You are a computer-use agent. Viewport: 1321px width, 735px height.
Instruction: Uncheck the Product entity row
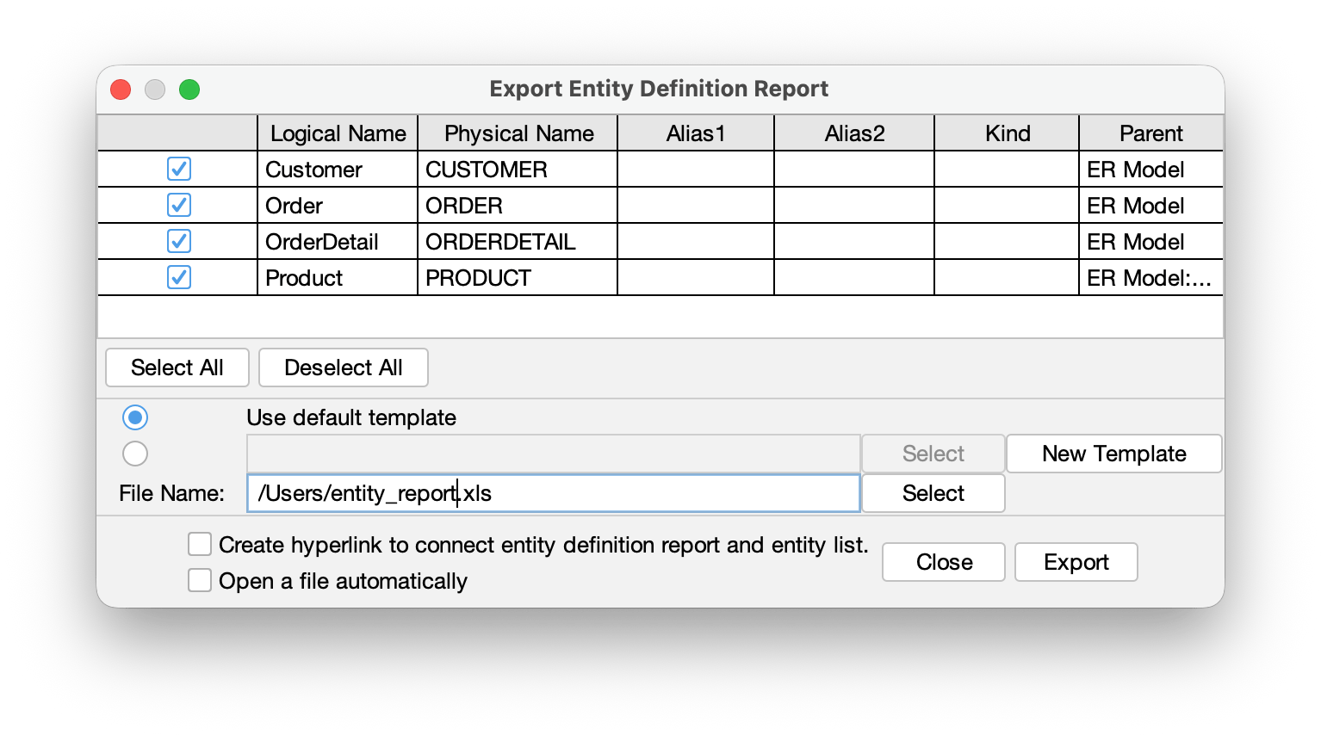(178, 277)
